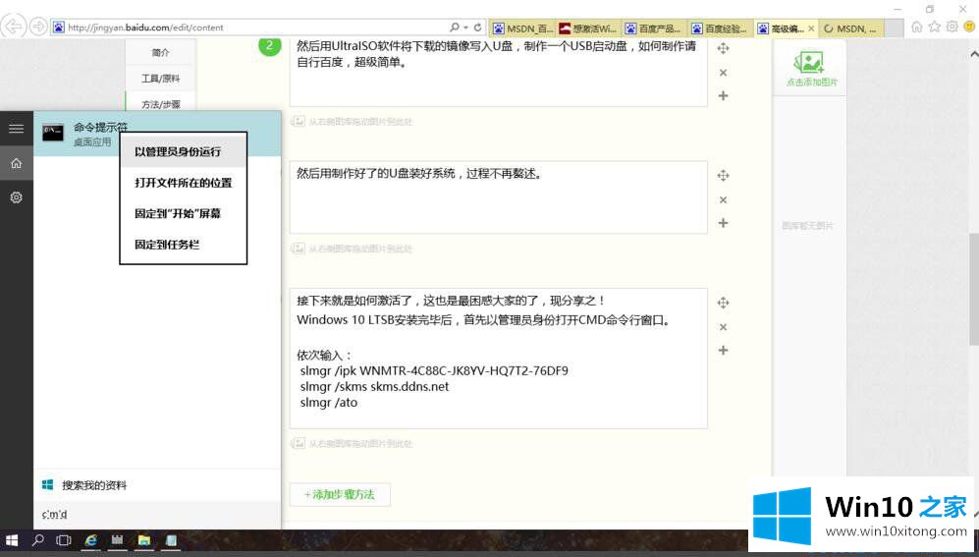979x557 pixels.
Task: Click the cmd search input box
Action: (x=157, y=515)
